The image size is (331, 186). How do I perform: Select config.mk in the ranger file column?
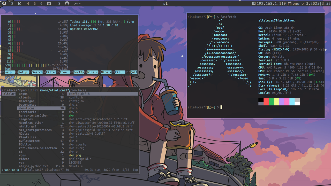tap(77, 101)
